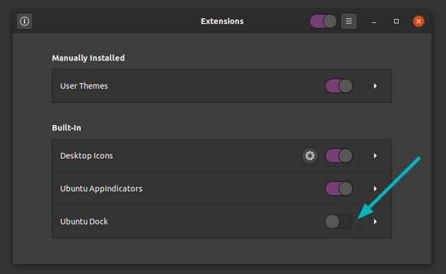Open Desktop Icons settings gear

(309, 155)
